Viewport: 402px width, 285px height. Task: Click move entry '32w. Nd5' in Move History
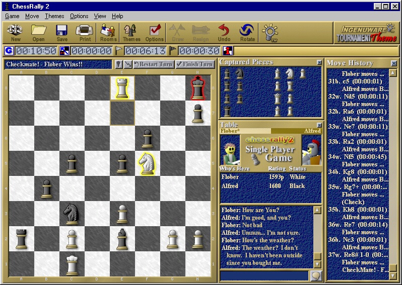tap(358, 97)
